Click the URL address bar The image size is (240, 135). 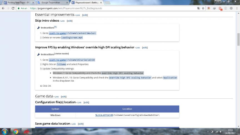coord(111,8)
